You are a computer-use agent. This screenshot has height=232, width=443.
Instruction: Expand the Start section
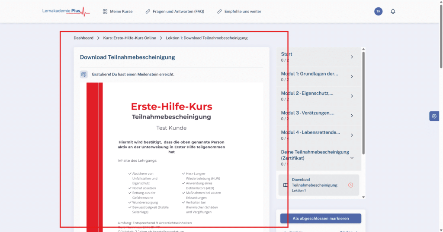319,57
